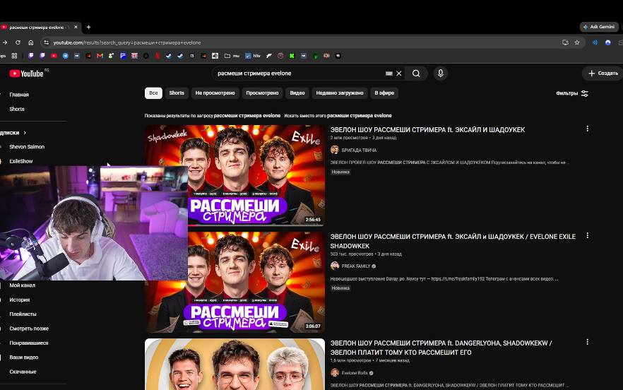The height and width of the screenshot is (390, 623).
Task: Go to browser home page icon
Action: [x=30, y=42]
